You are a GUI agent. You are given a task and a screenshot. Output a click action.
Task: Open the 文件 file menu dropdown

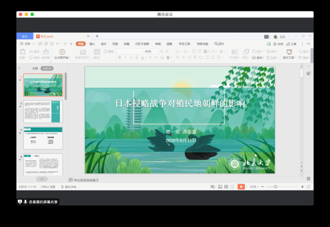point(27,44)
